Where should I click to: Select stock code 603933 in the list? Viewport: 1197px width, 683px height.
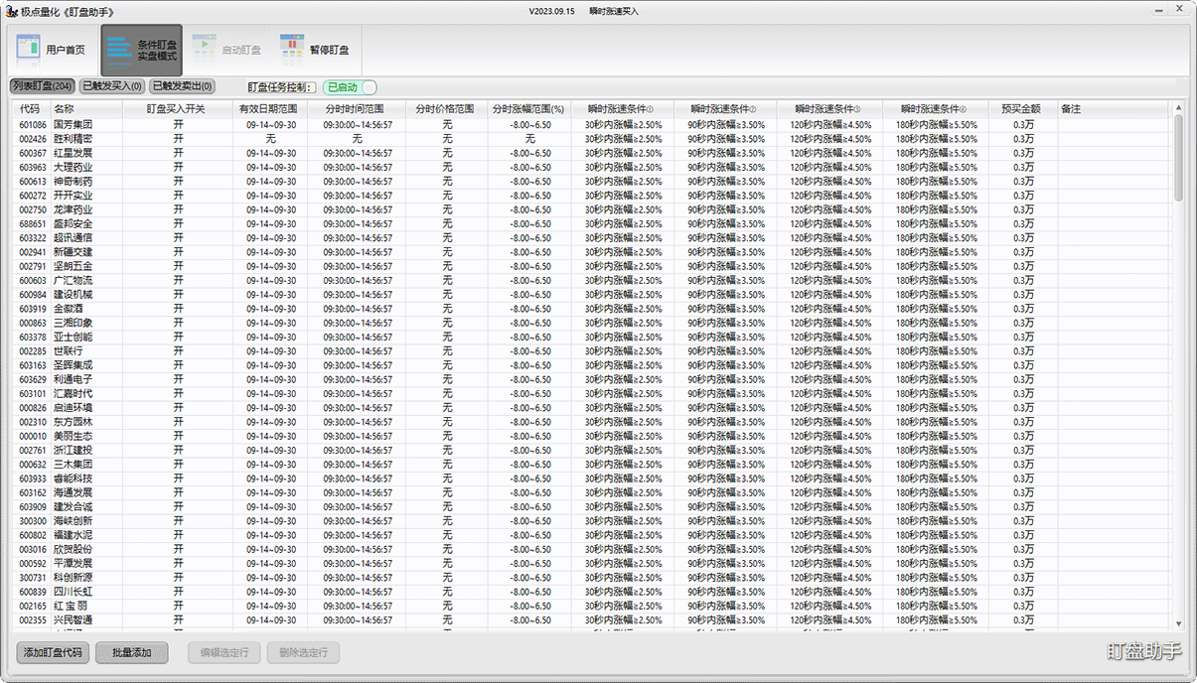pos(33,478)
